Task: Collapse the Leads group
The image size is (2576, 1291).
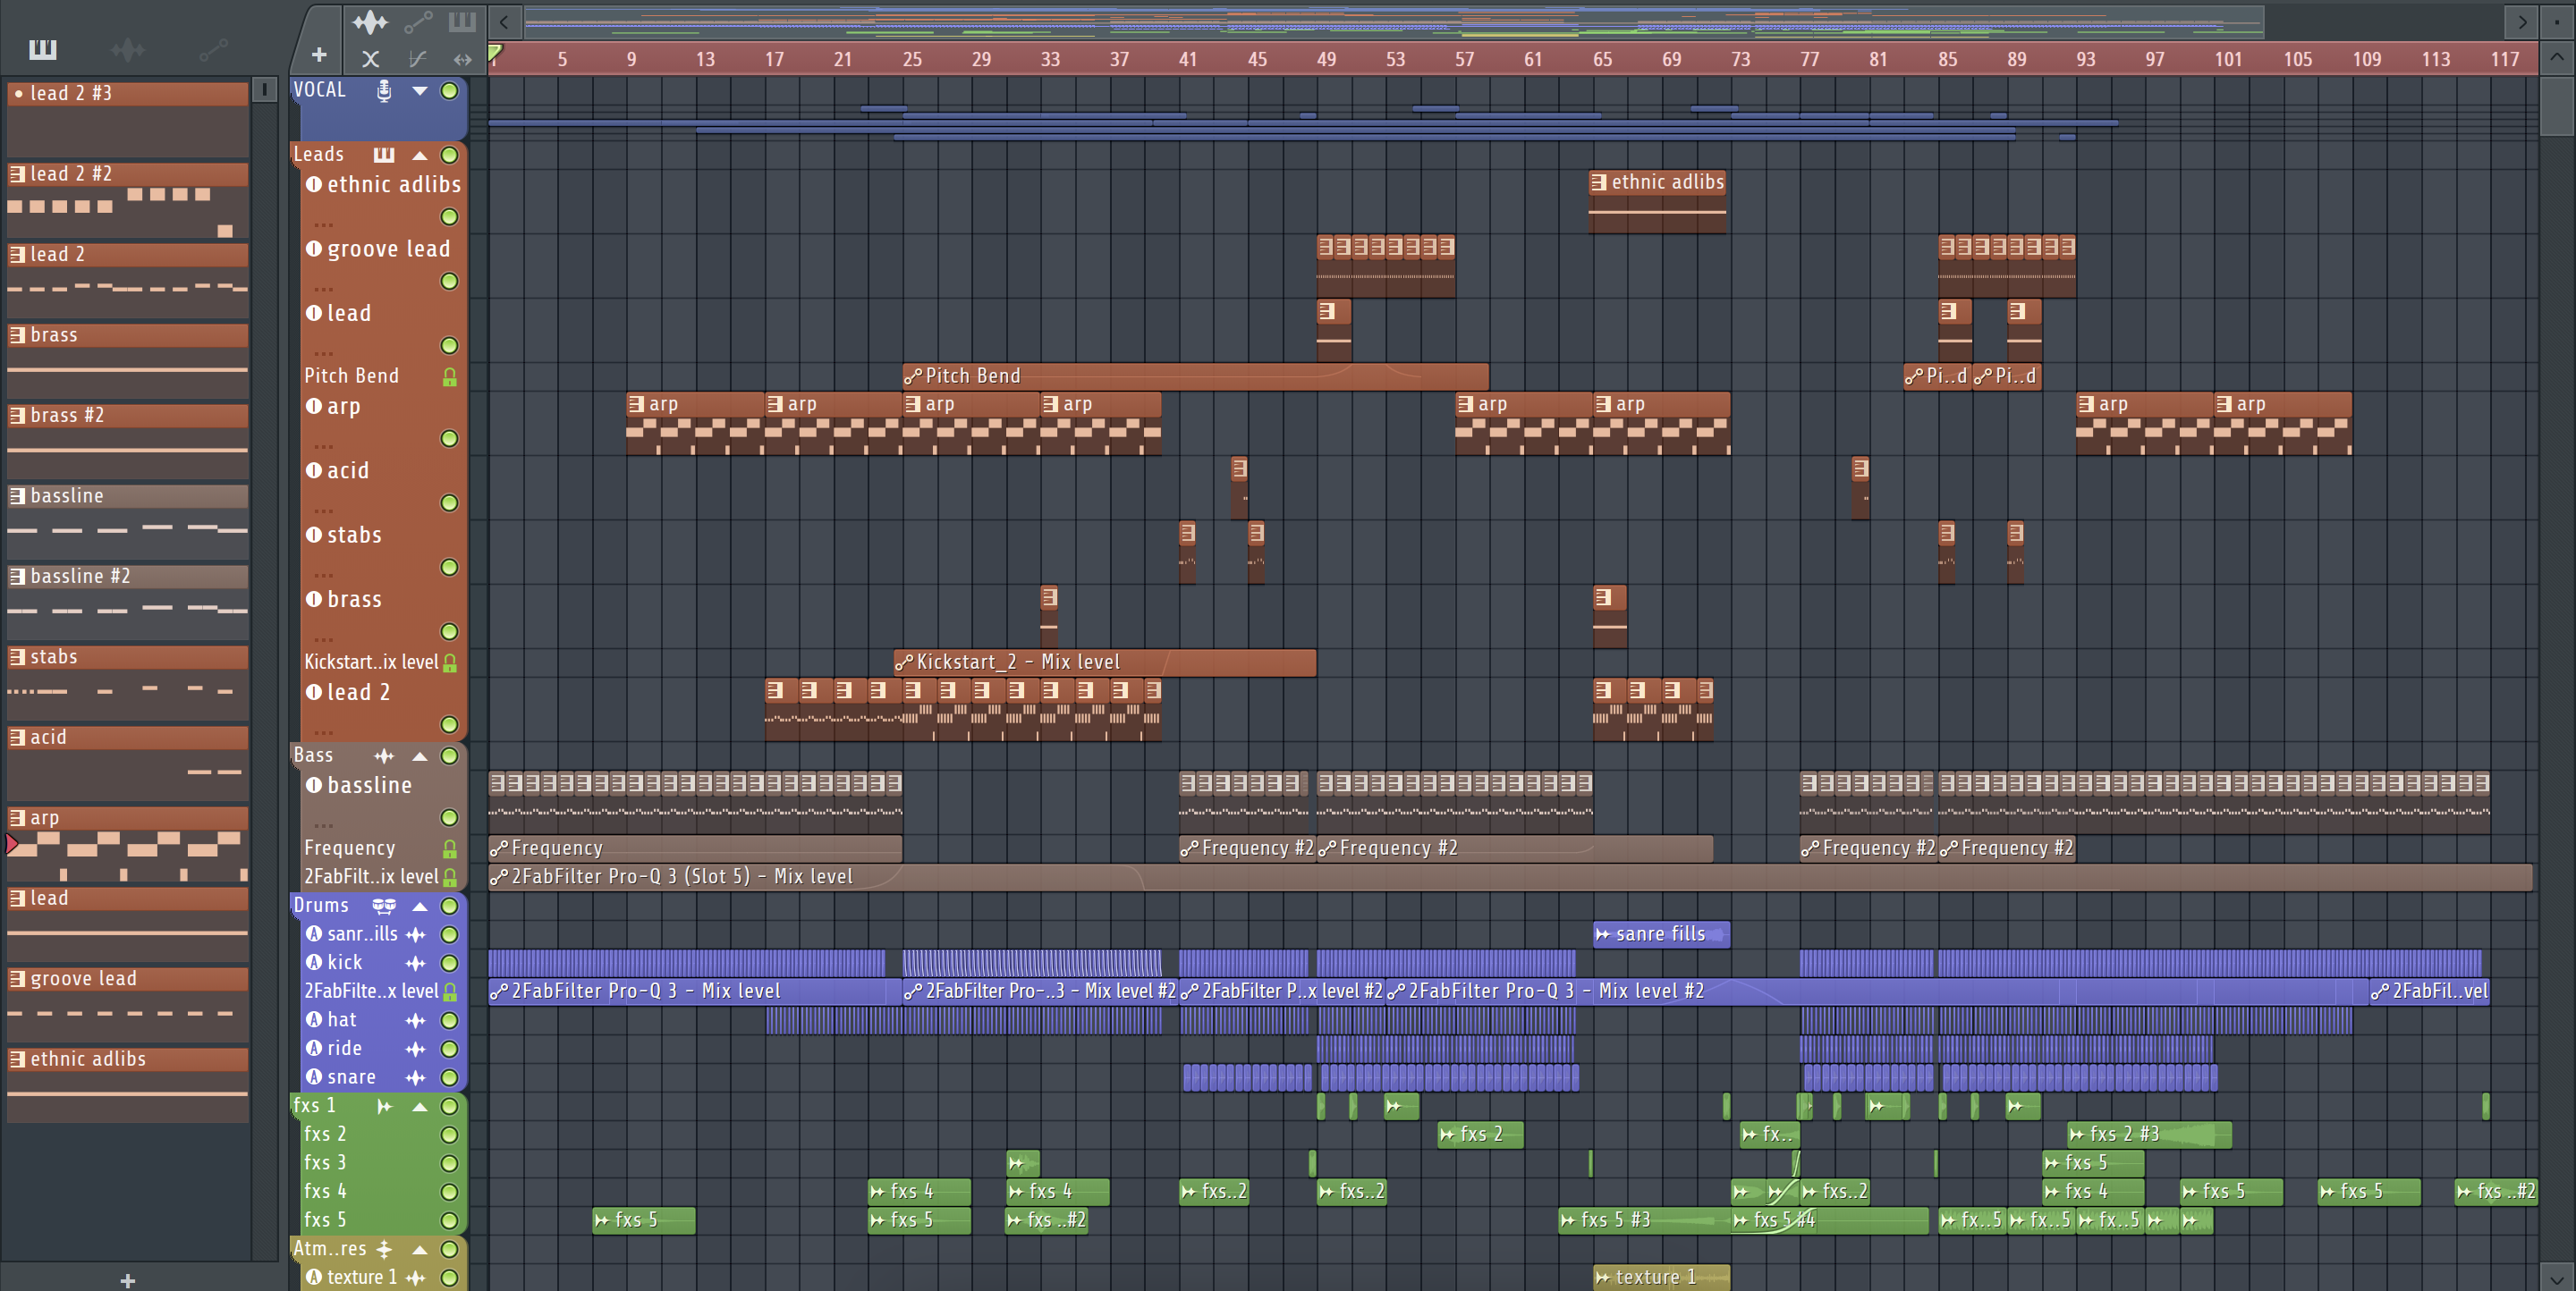Action: click(x=420, y=155)
